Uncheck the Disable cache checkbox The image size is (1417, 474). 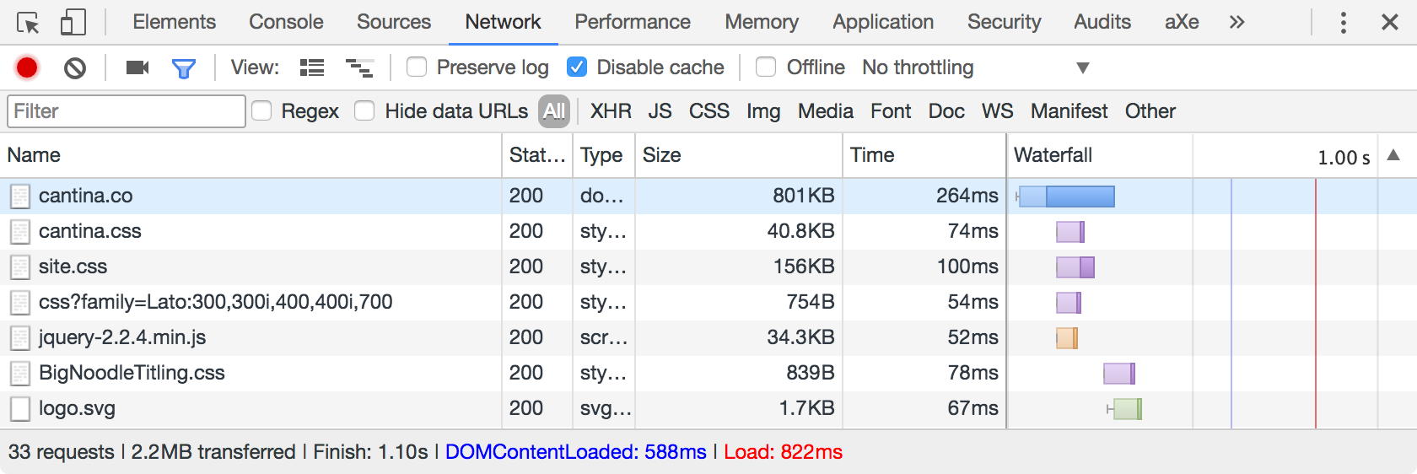[577, 67]
